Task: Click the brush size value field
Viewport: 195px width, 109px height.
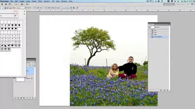Action: tap(16, 12)
